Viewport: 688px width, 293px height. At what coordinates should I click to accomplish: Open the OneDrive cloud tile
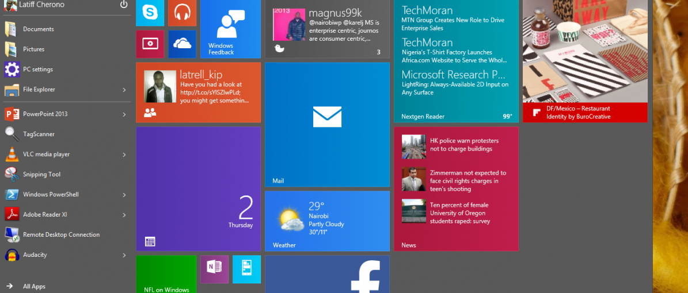182,44
